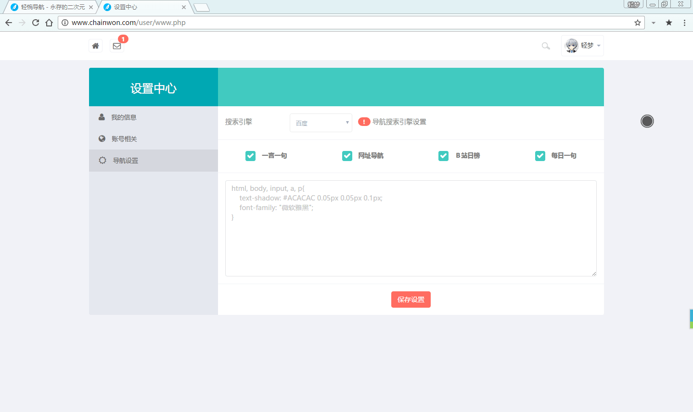
Task: Open 账号相关 in the sidebar
Action: point(124,139)
